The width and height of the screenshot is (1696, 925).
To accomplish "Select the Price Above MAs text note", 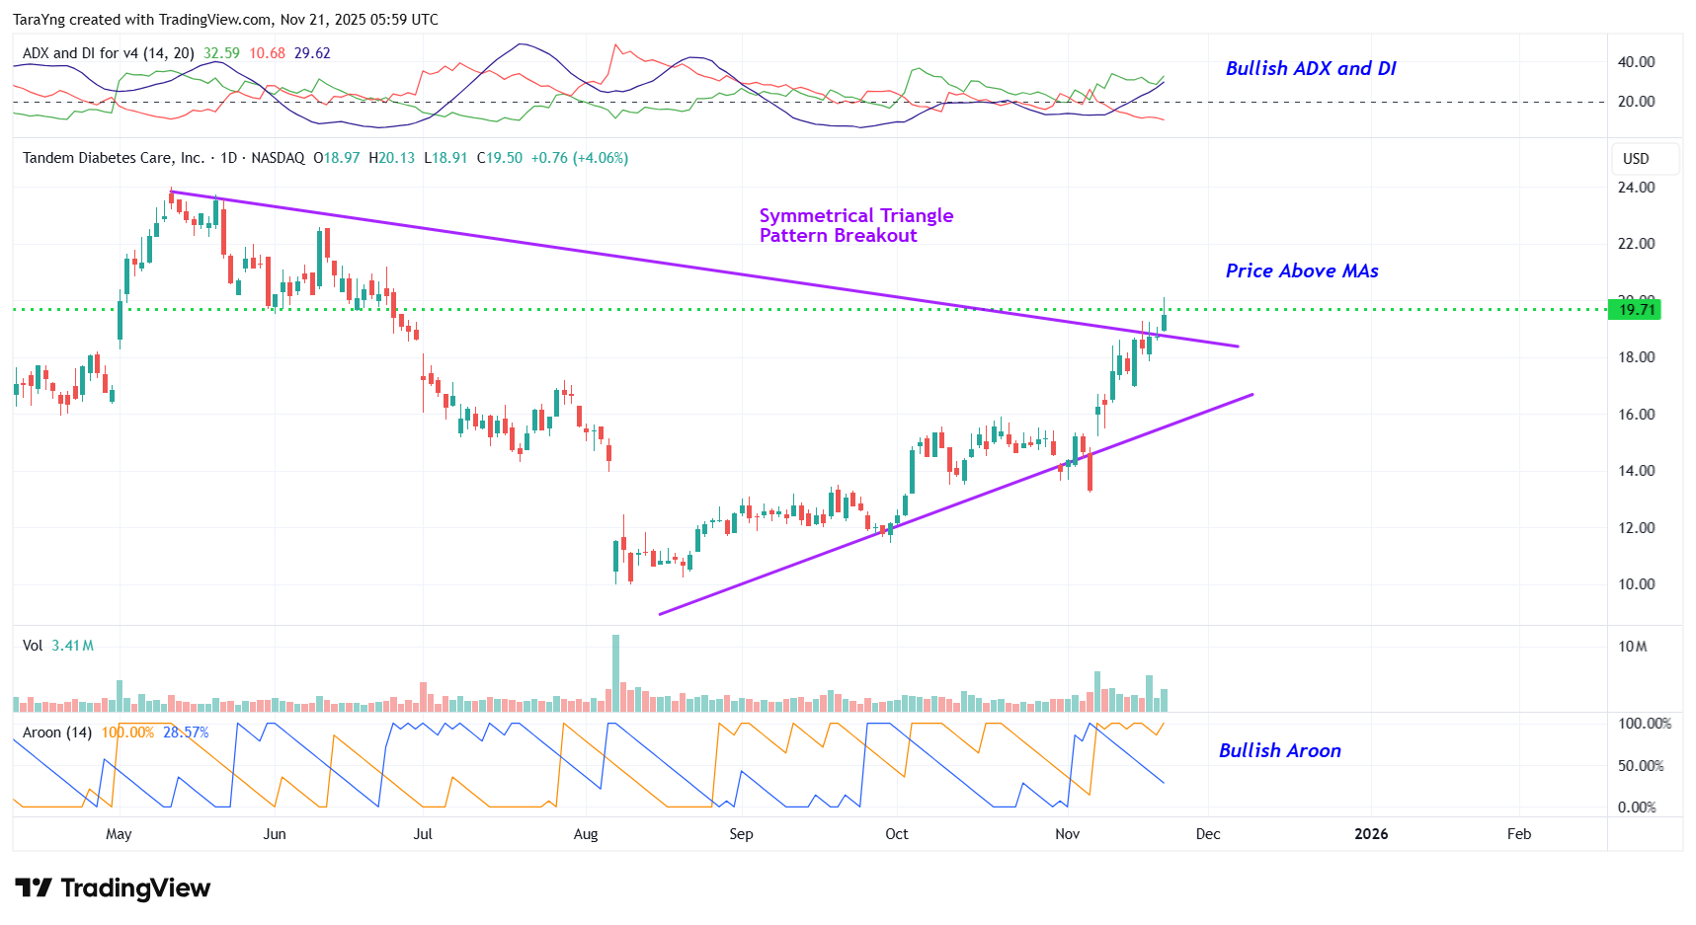I will [1301, 271].
